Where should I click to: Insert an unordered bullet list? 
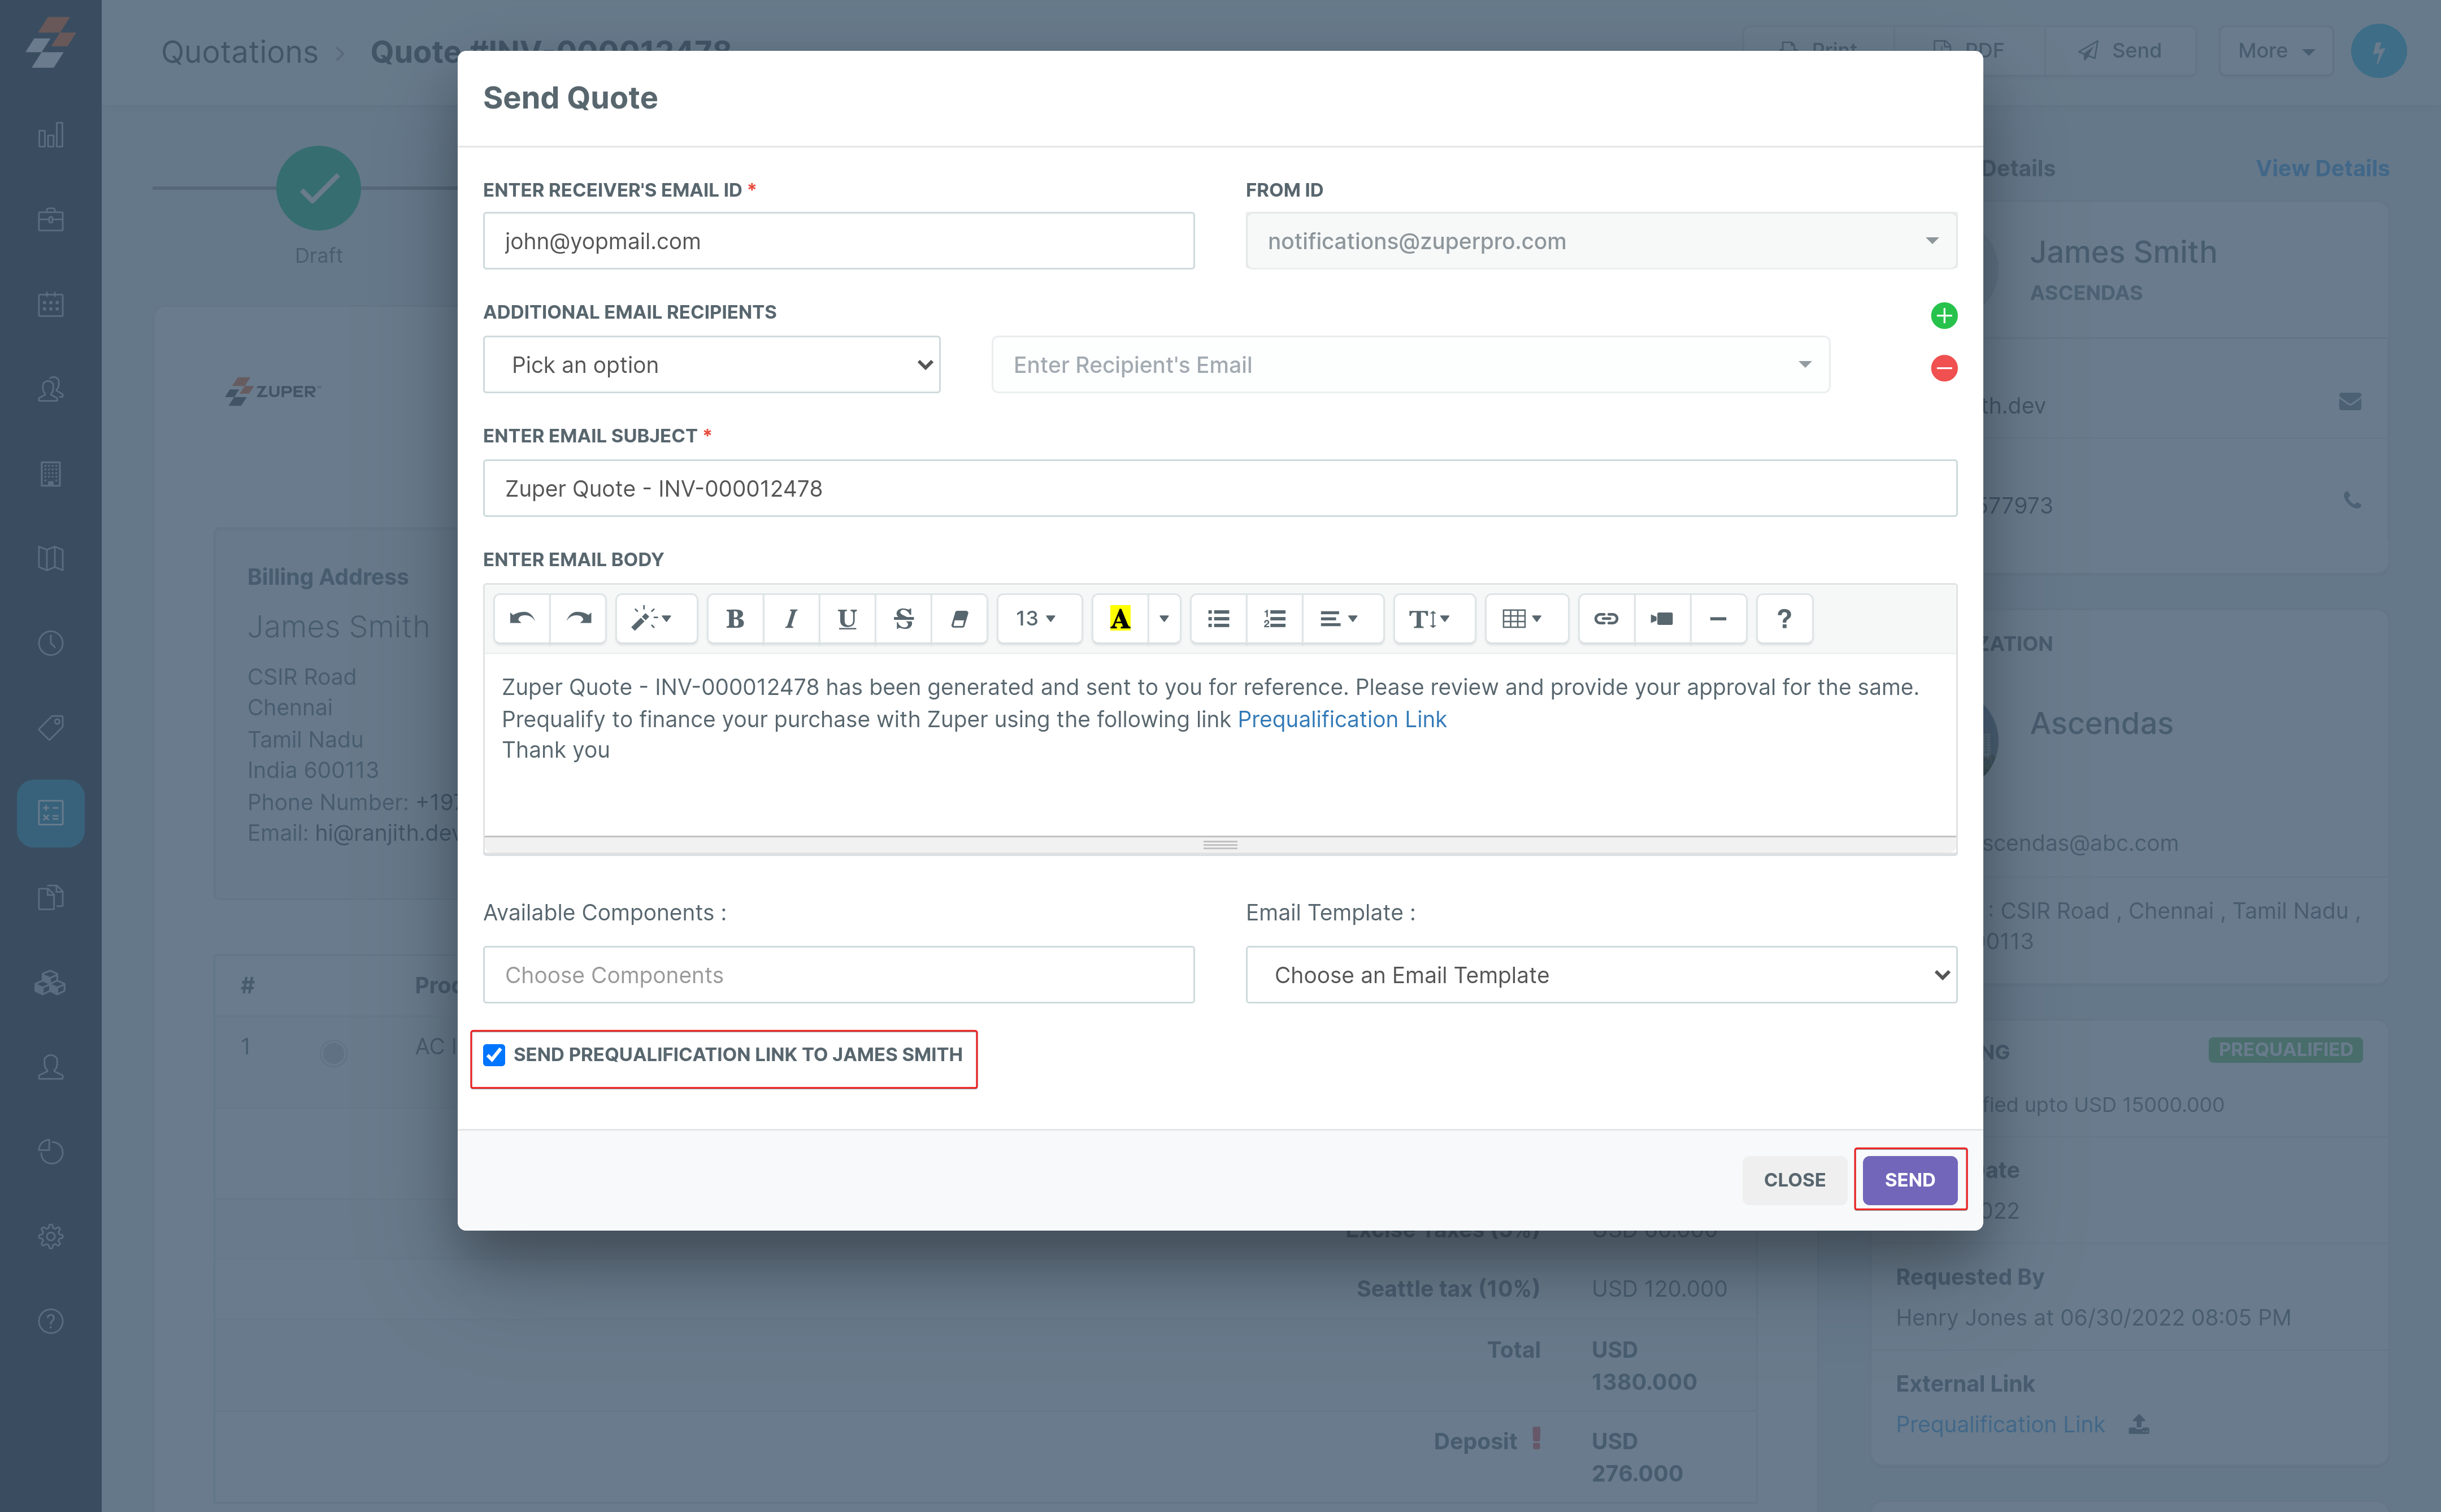1218,618
